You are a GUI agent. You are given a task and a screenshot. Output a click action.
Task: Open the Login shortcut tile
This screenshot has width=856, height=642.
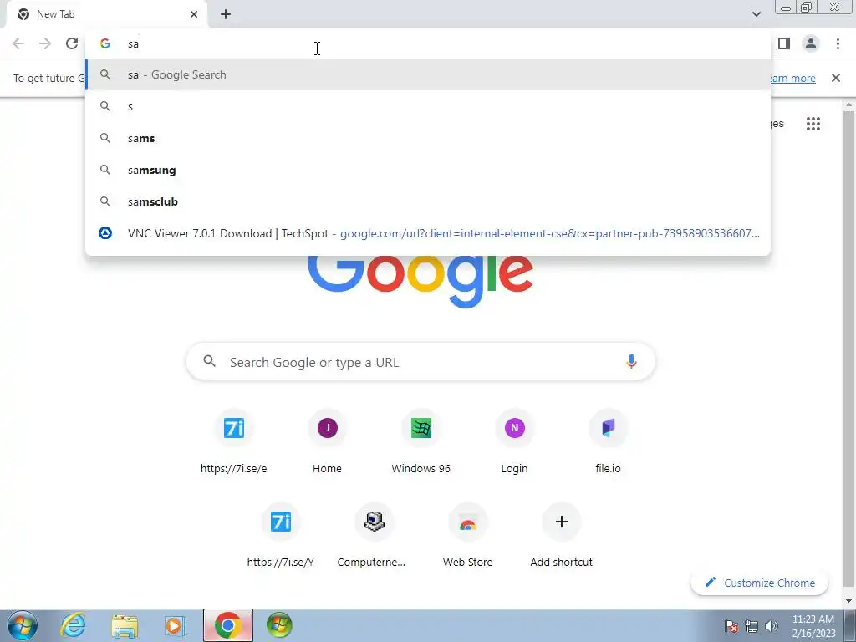[514, 443]
